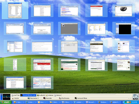Select the chat window thumbnail with a photo
Image resolution: width=139 pixels, height=104 pixels.
pyautogui.click(x=124, y=65)
